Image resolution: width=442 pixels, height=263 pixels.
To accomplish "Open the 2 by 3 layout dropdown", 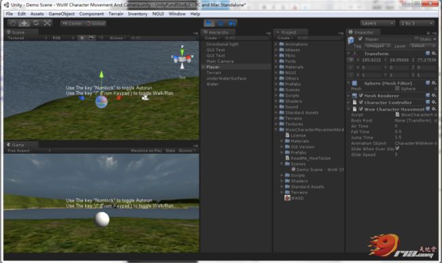I will pos(416,23).
